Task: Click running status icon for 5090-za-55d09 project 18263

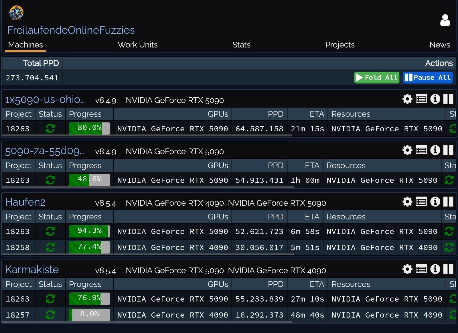Action: (x=50, y=180)
